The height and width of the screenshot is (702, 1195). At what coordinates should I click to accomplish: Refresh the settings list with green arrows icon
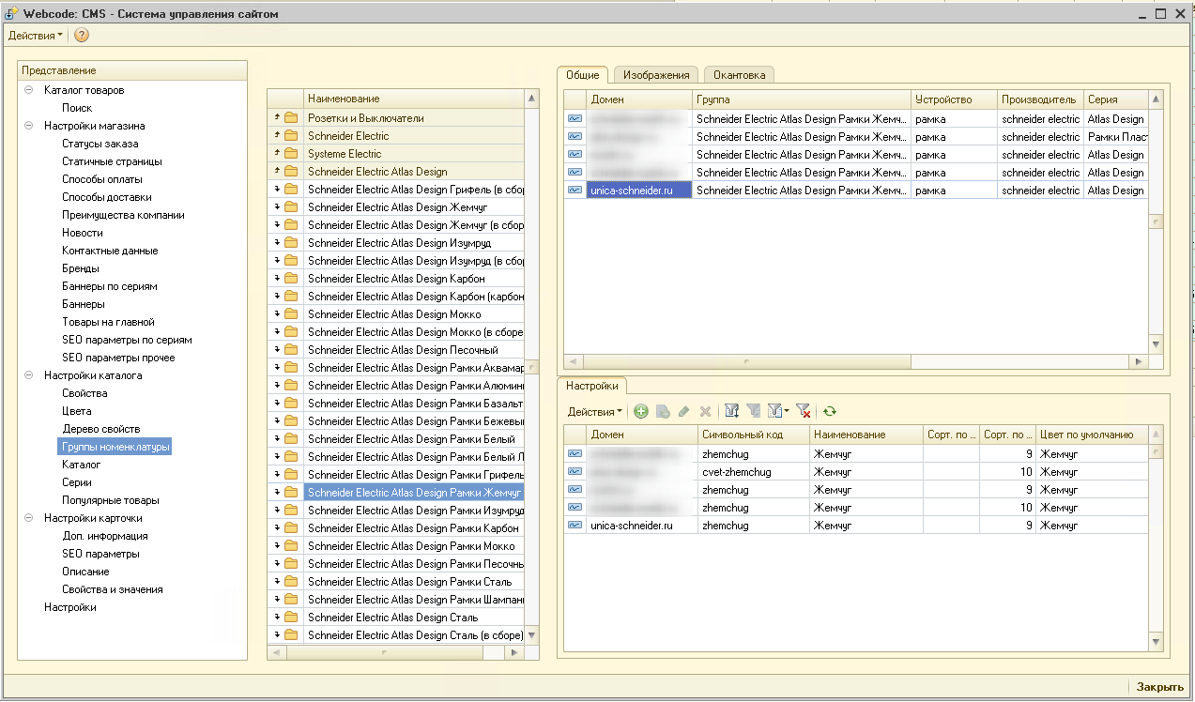point(830,411)
